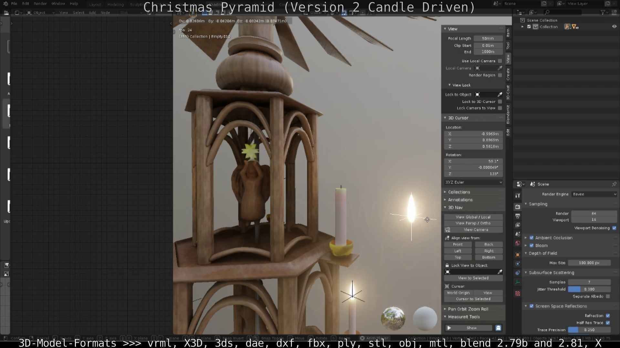Adjust the Jitter Threshold slider
This screenshot has height=348, width=620.
[x=589, y=290]
